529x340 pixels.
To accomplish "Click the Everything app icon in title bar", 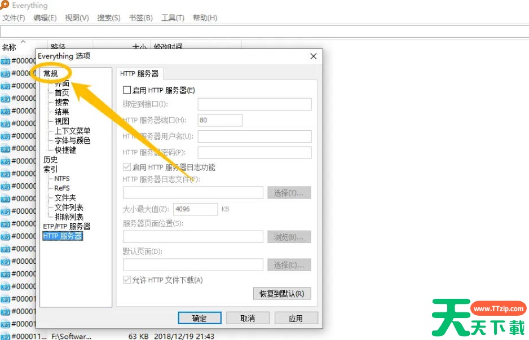I will pos(5,5).
